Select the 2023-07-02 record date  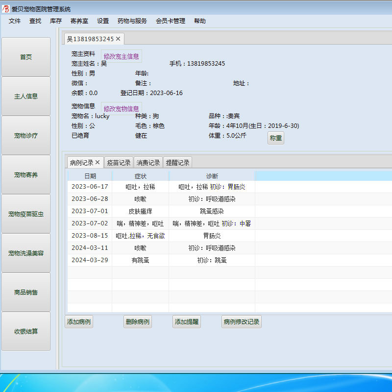click(x=90, y=223)
